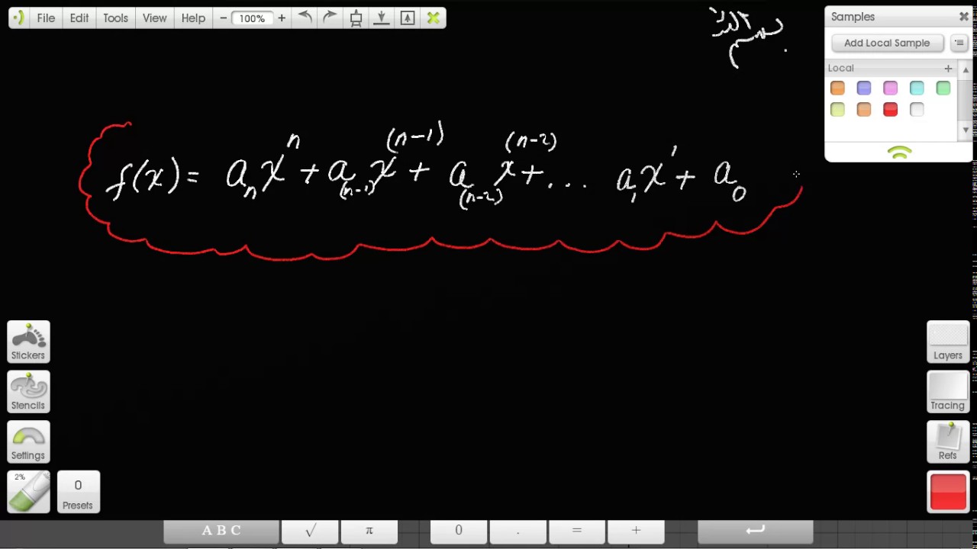This screenshot has height=549, width=977.
Task: Click the down-arrow import icon in toolbar
Action: point(382,18)
